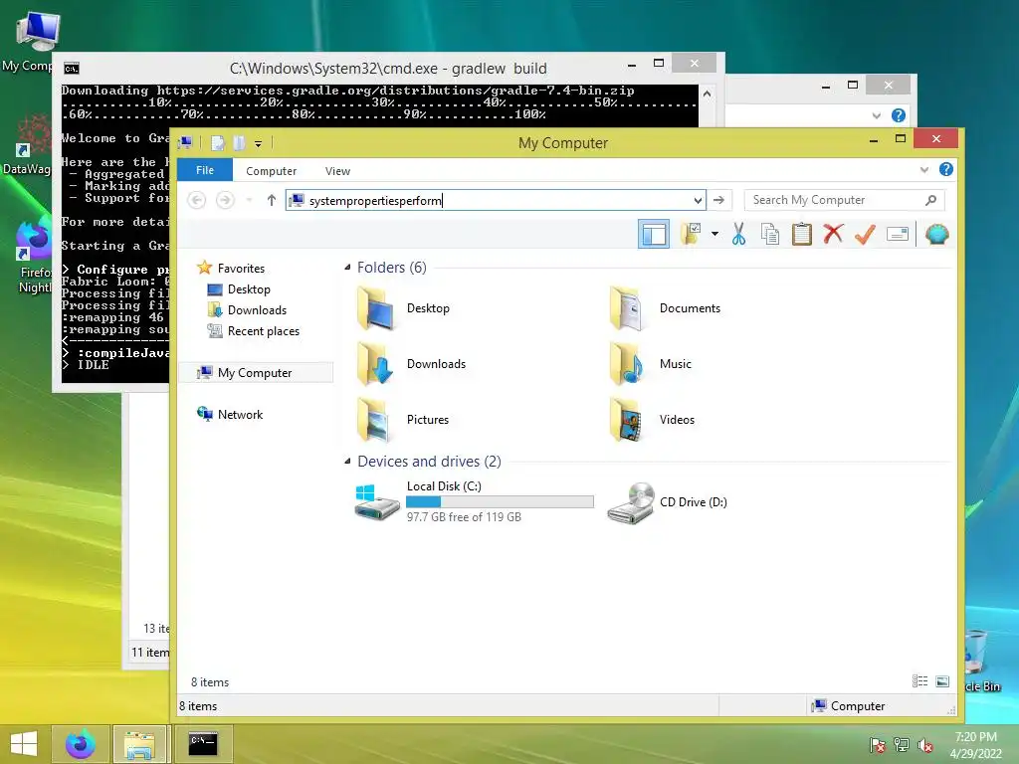Viewport: 1019px width, 764px height.
Task: Click the Action Center flag tray icon
Action: coord(878,745)
